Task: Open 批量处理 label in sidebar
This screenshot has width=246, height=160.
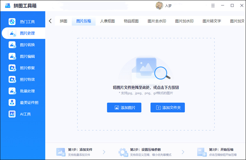Action: [27, 91]
